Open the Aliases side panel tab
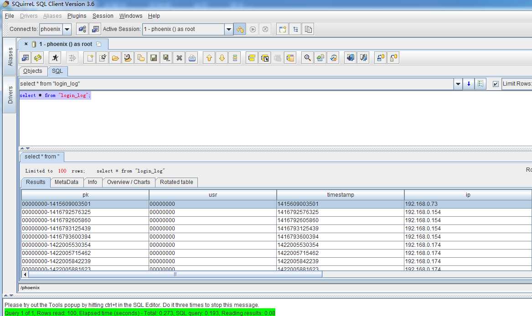The width and height of the screenshot is (532, 316). pos(10,56)
